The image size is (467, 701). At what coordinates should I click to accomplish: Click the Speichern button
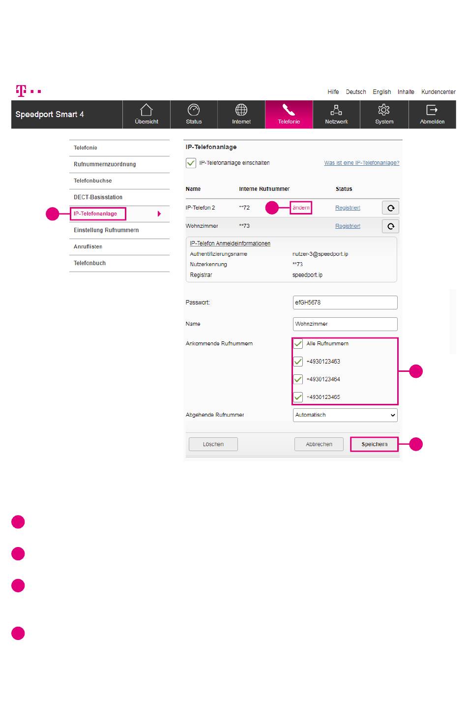pos(375,444)
